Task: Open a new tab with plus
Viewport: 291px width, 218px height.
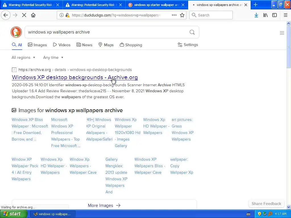Action: click(x=255, y=5)
